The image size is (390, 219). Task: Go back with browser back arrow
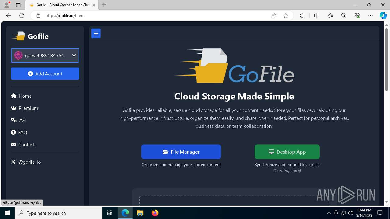coord(9,16)
